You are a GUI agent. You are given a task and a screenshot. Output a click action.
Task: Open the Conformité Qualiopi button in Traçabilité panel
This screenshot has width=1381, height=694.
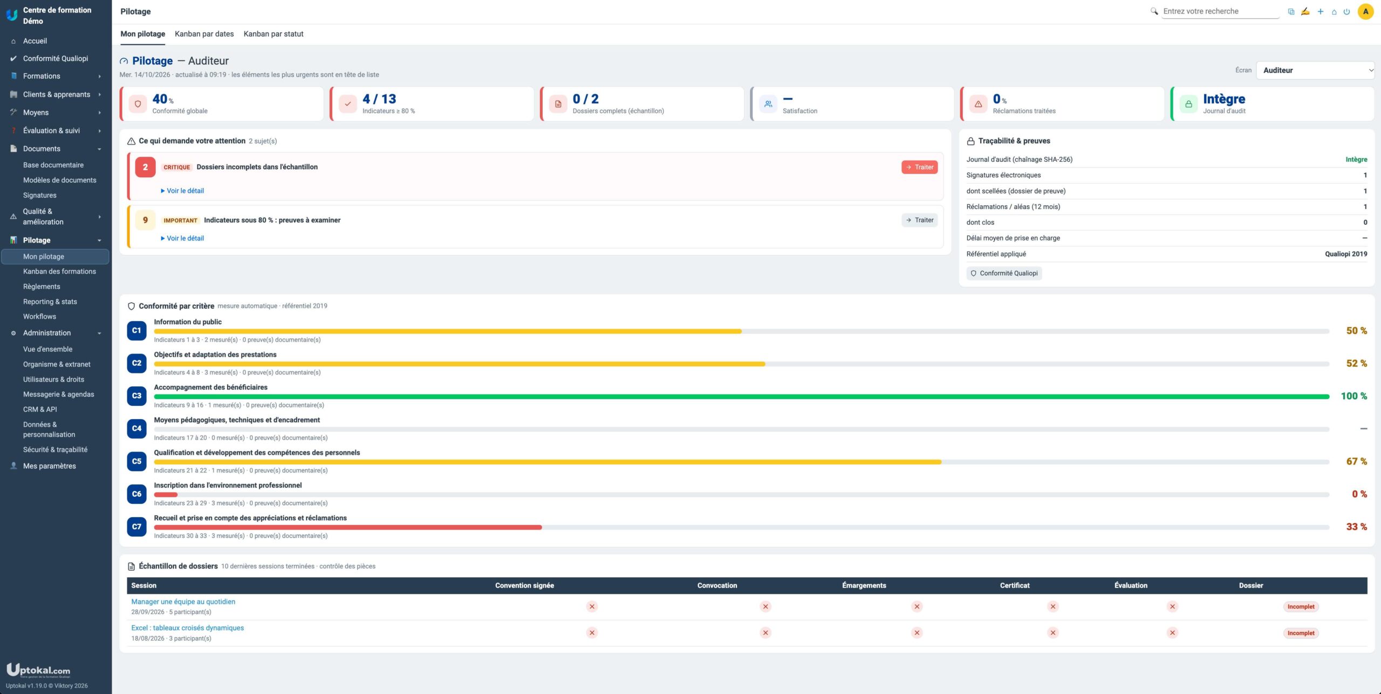coord(1004,273)
